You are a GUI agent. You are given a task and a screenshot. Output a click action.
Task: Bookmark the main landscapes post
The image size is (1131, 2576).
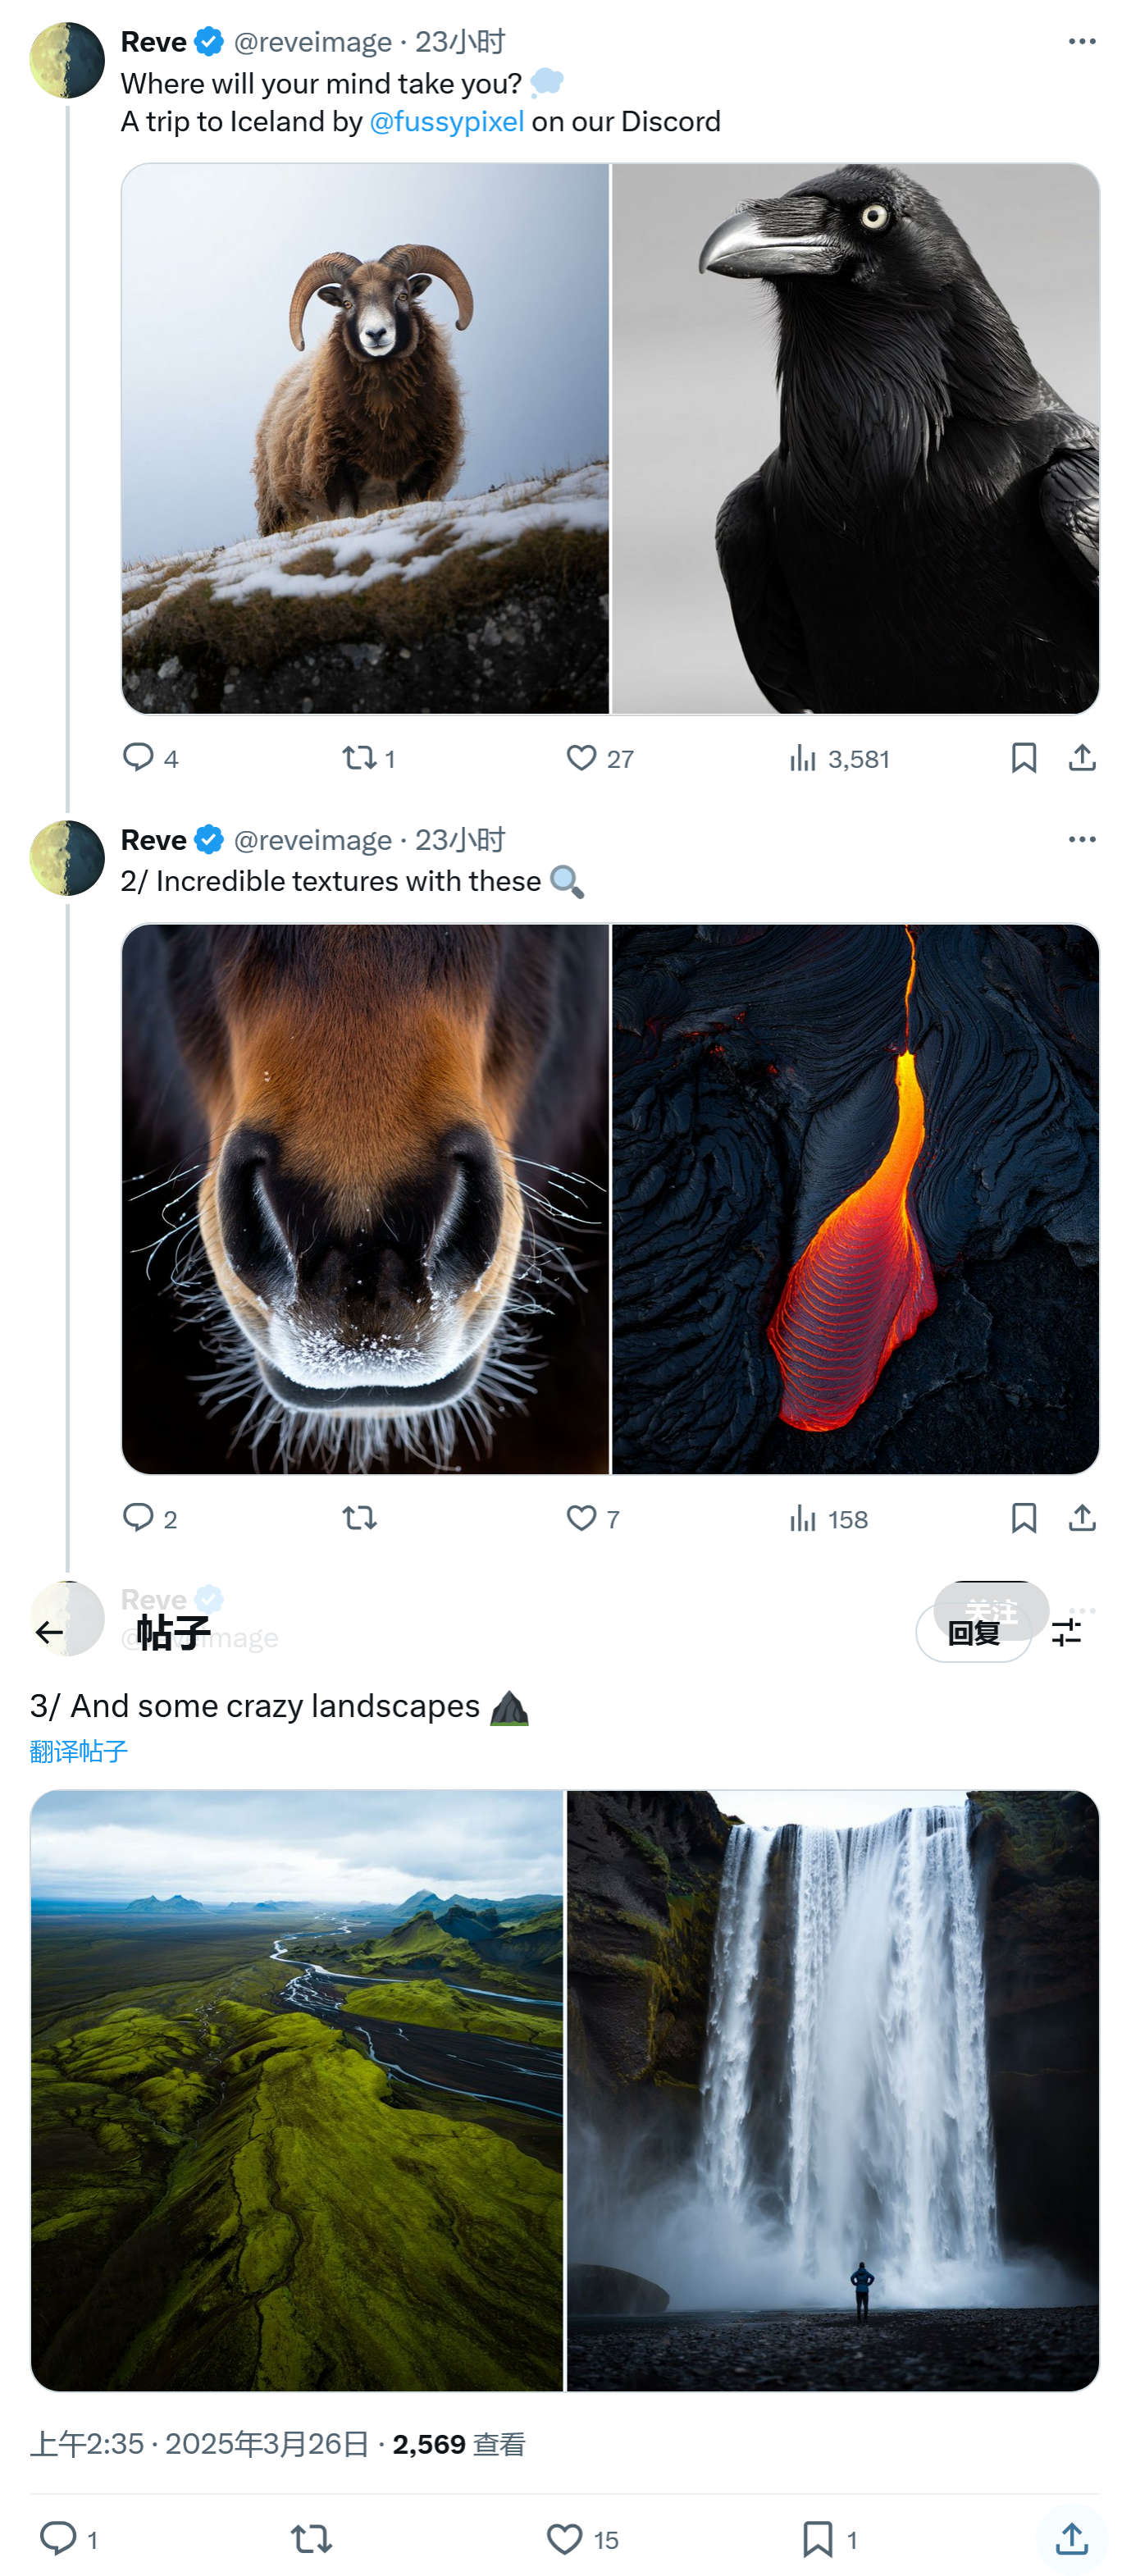coord(817,2538)
